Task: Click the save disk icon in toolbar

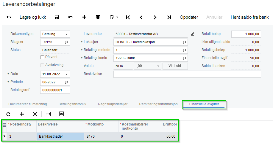Action: tap(57, 17)
